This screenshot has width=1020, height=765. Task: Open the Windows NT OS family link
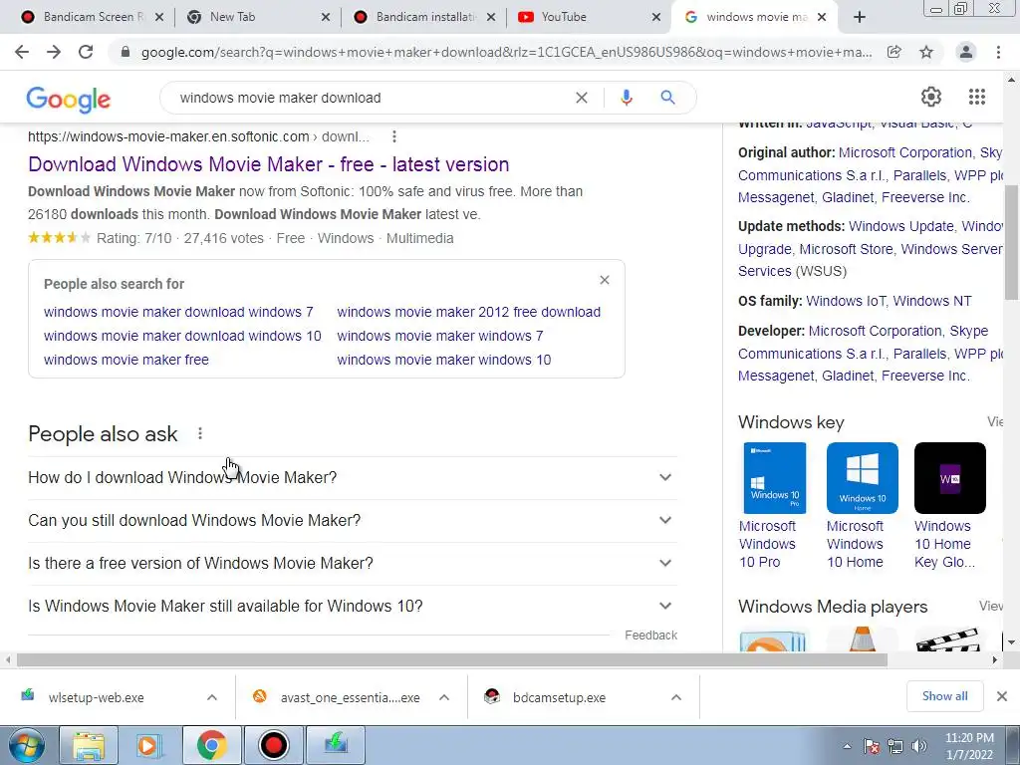click(x=932, y=301)
